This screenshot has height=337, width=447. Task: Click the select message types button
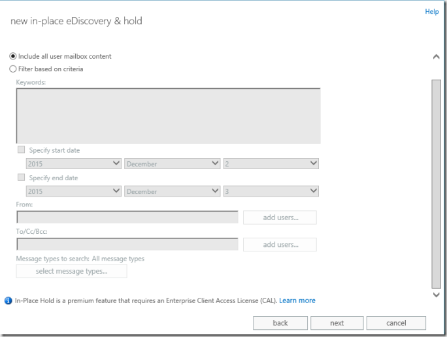coord(72,271)
